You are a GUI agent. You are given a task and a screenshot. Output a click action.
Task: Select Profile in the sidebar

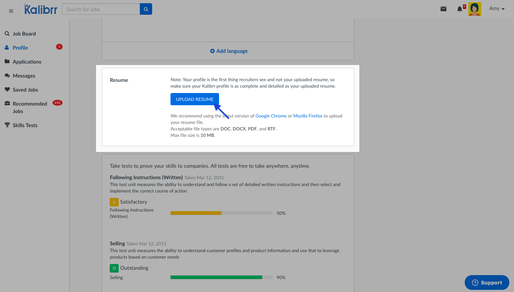pos(20,48)
